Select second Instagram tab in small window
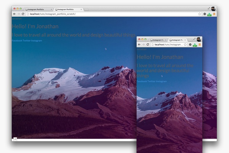Viewport: 229px width, 153px height. pos(177,40)
